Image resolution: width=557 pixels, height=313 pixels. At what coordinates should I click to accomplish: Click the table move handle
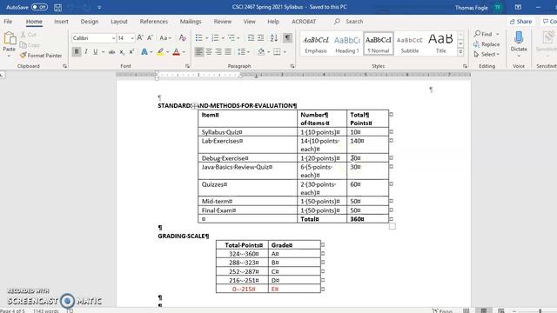[194, 106]
